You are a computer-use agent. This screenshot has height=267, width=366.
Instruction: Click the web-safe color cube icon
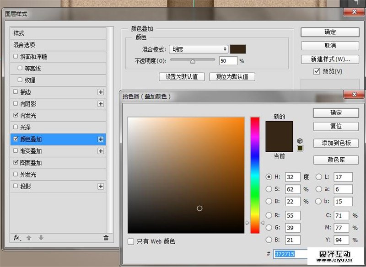[x=300, y=141]
